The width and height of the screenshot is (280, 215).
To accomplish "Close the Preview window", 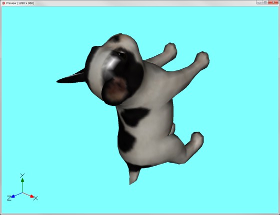I will click(273, 2).
